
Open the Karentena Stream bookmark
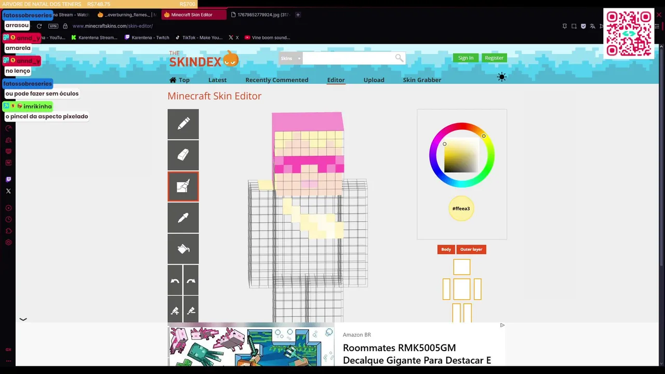[95, 37]
